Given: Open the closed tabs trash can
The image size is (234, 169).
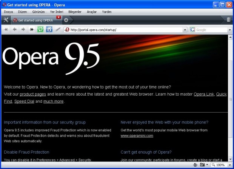Looking at the screenshot, I should [228, 20].
